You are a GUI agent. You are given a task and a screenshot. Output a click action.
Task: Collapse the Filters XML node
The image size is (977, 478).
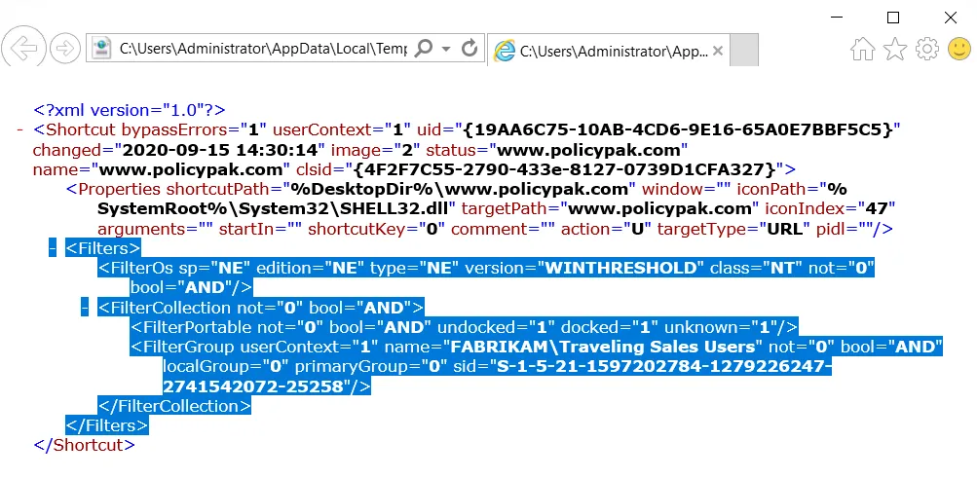click(x=53, y=248)
